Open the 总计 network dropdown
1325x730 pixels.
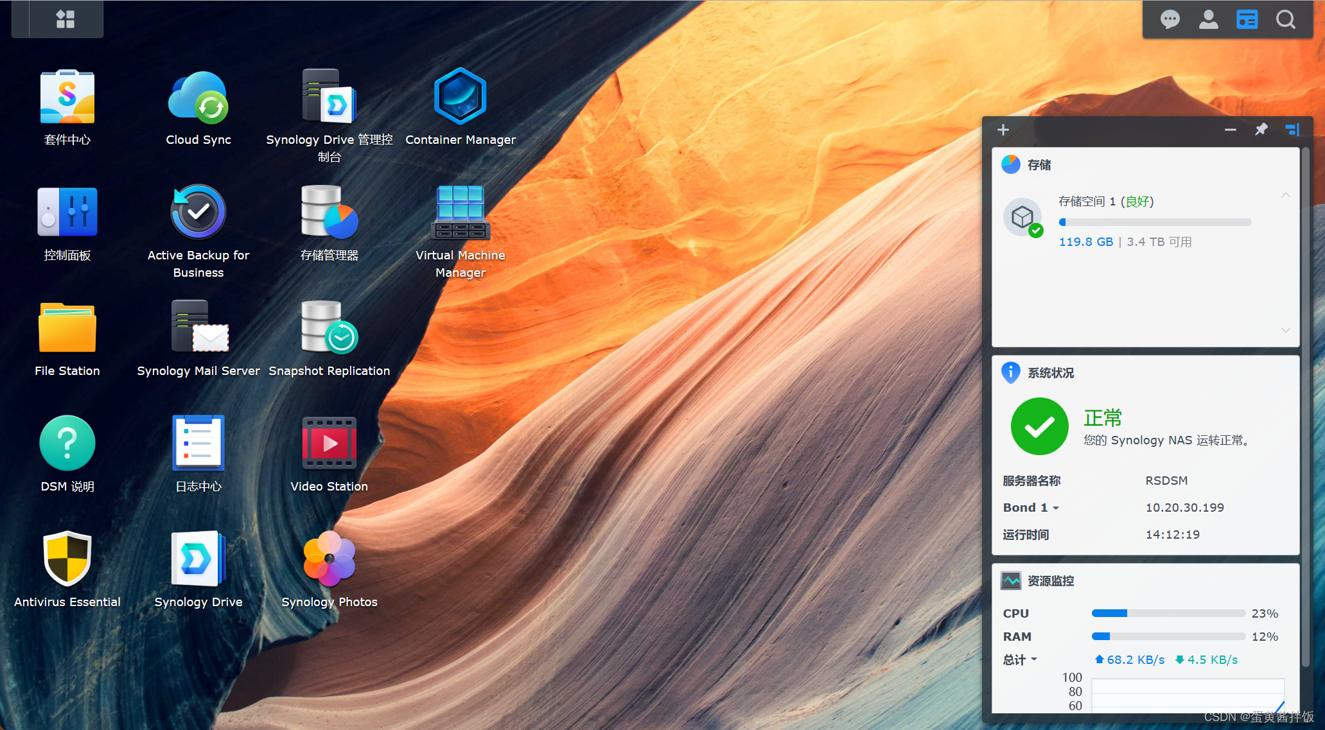[1020, 660]
